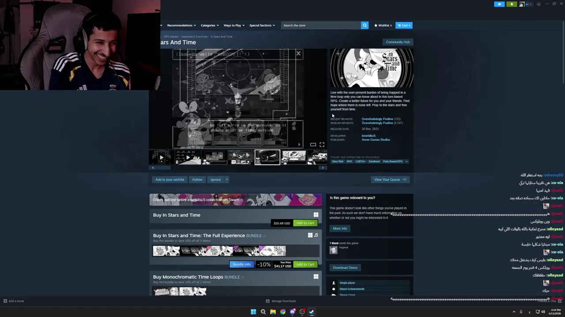
Task: Select the Emotional tag
Action: click(374, 162)
